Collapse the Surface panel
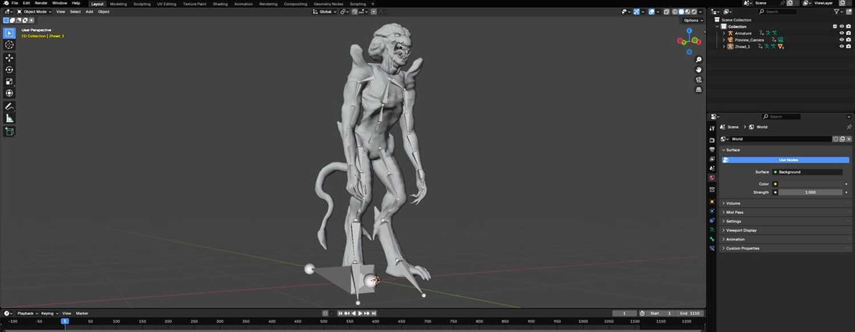The image size is (855, 332). (785, 150)
